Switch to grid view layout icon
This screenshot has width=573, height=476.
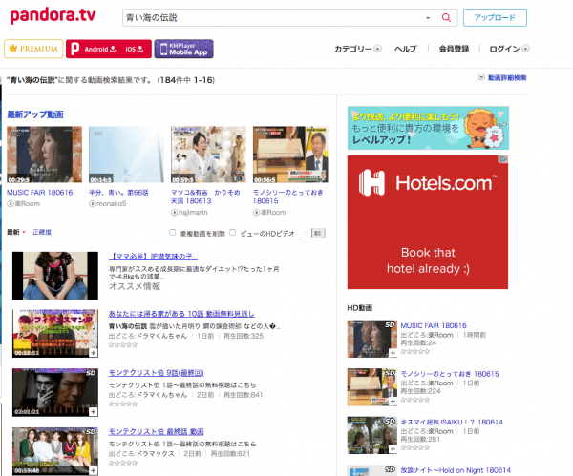coord(318,233)
